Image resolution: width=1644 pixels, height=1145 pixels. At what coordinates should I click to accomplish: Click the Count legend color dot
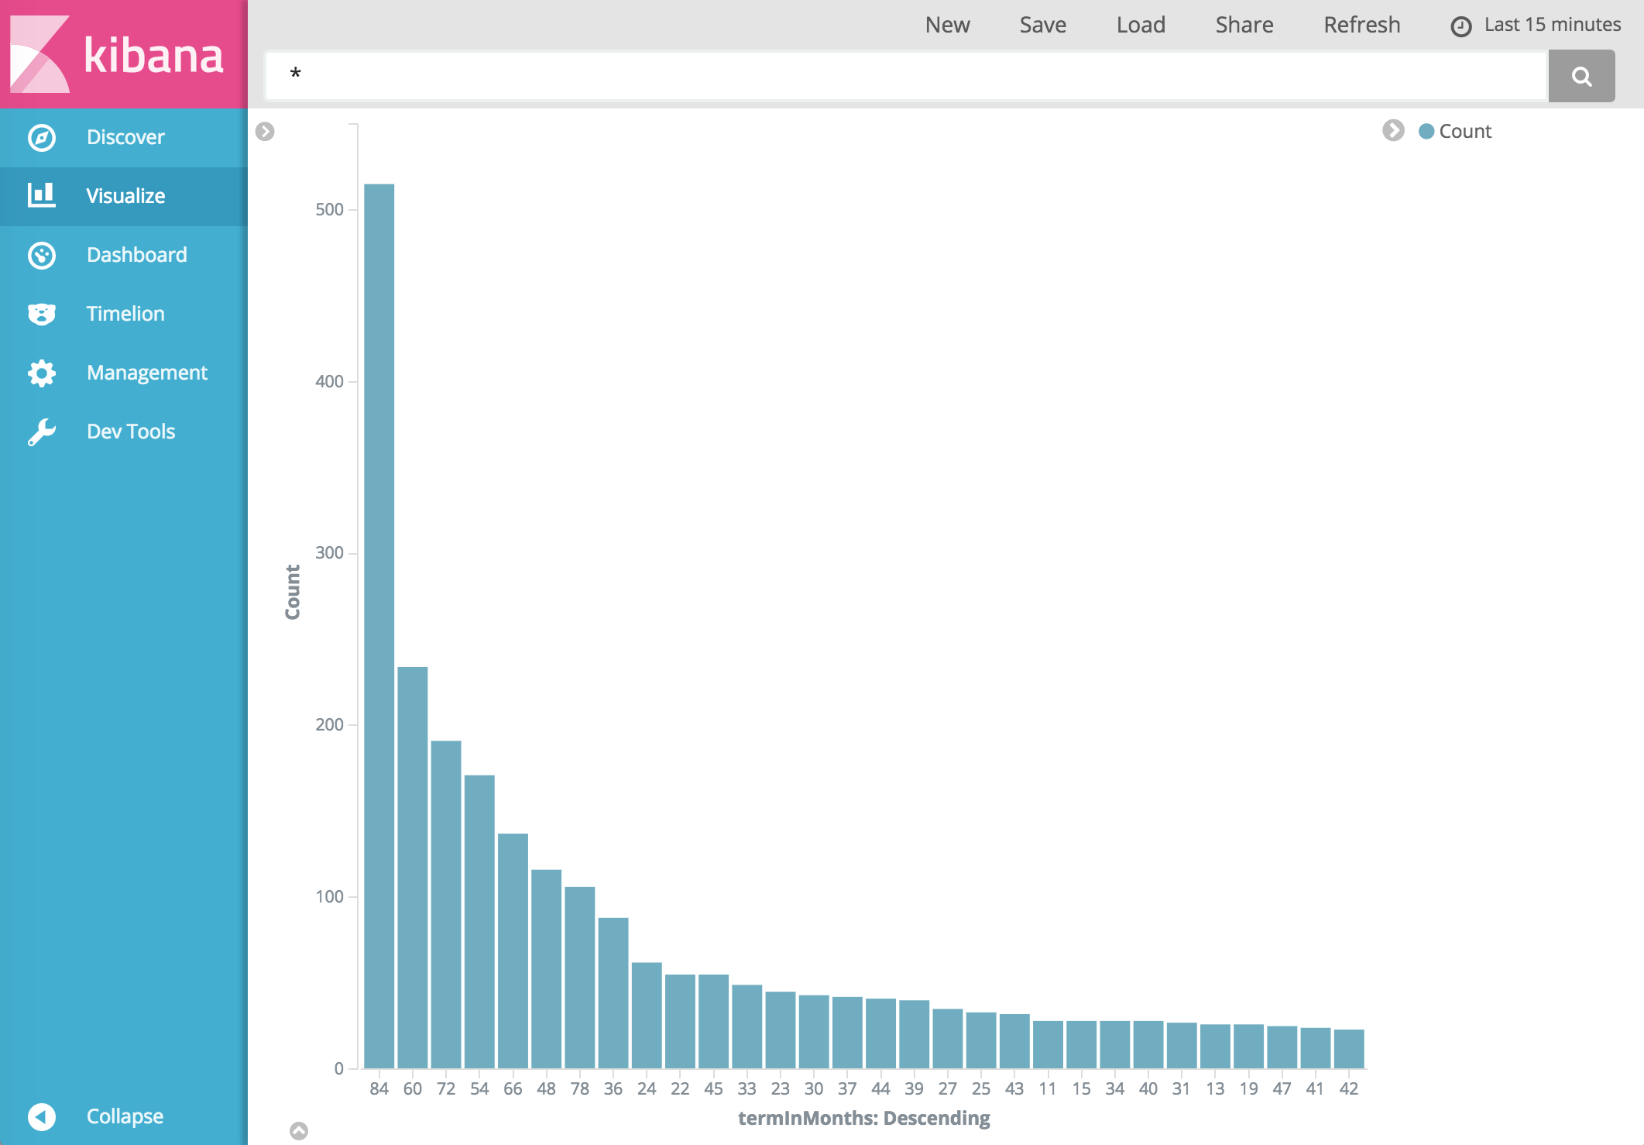[x=1426, y=132]
